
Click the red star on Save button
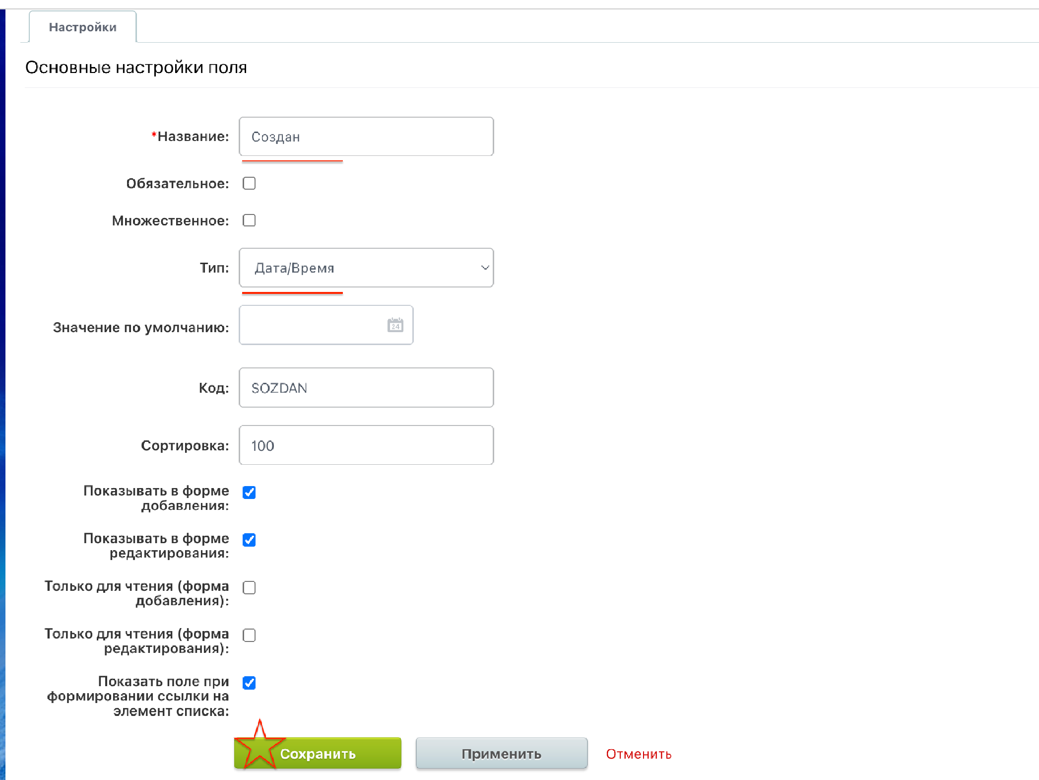(x=259, y=747)
